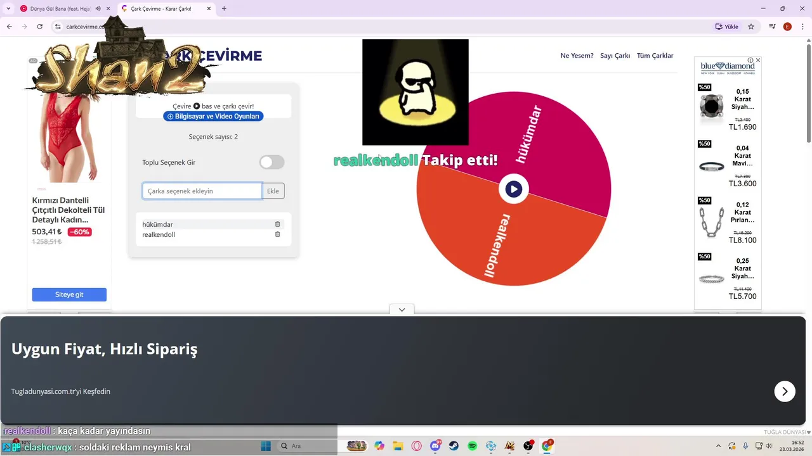Close the Çark Çevirme tab

pyautogui.click(x=209, y=9)
